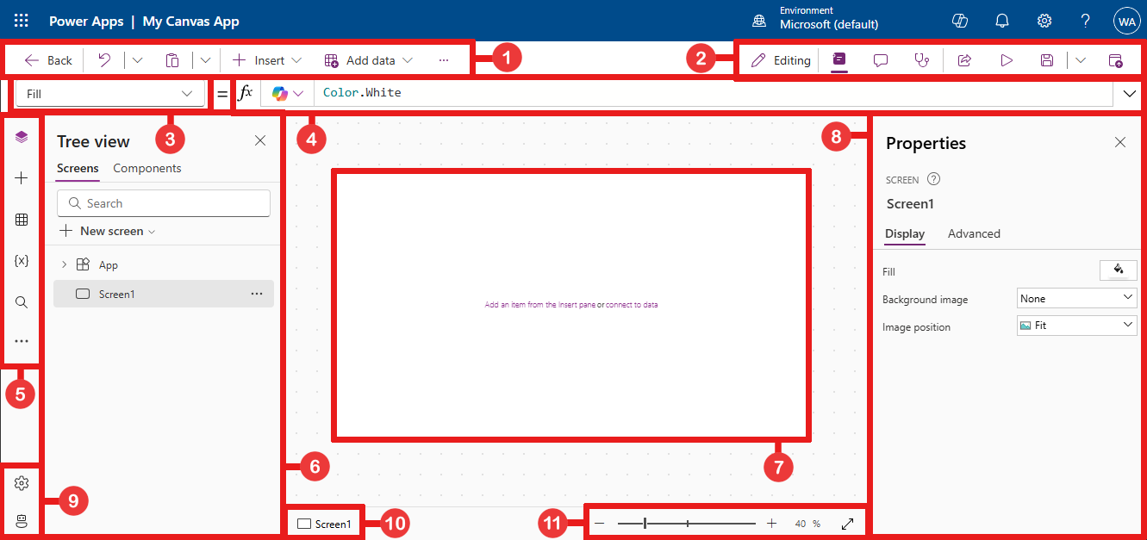Click the Share app icon

964,60
